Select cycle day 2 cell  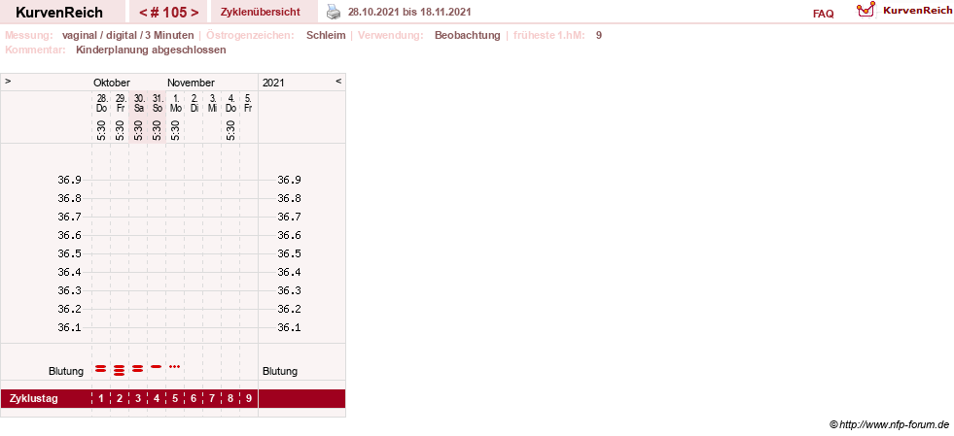120,399
